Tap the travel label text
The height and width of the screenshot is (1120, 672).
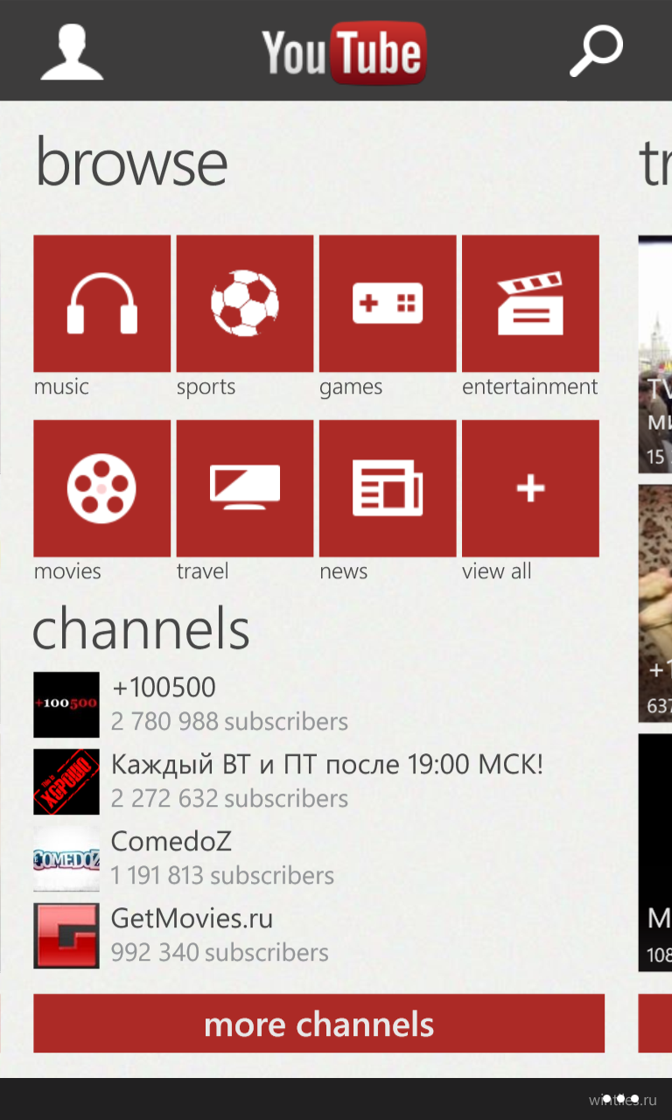point(202,571)
